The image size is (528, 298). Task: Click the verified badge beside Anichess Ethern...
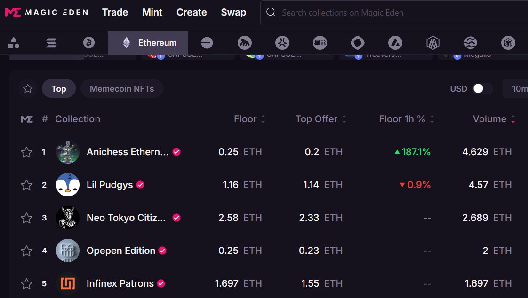pos(176,152)
